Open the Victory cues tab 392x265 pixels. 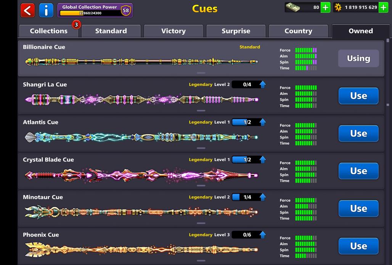(x=173, y=31)
